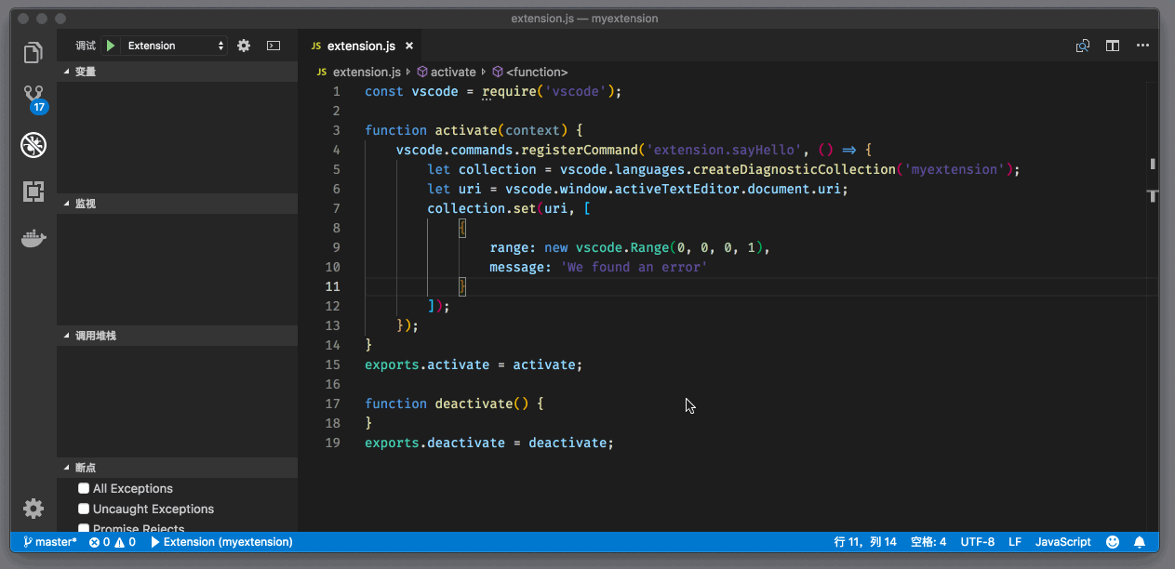Screen dimensions: 1175x569
Task: Open the Manage gear in activity bar
Action: point(33,509)
